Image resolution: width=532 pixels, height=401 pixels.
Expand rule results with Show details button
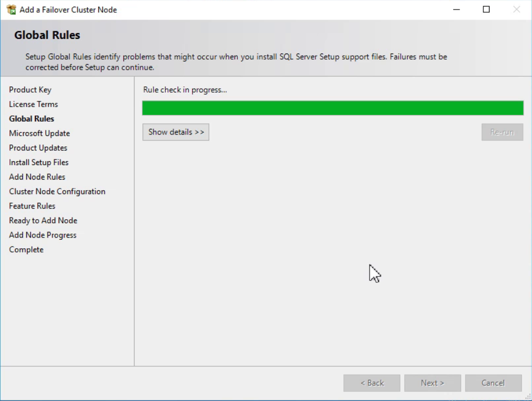pos(176,132)
